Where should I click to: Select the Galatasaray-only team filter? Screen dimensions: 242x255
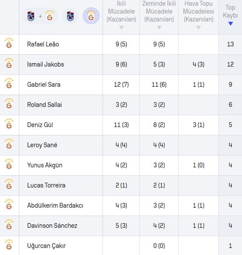[x=91, y=16]
